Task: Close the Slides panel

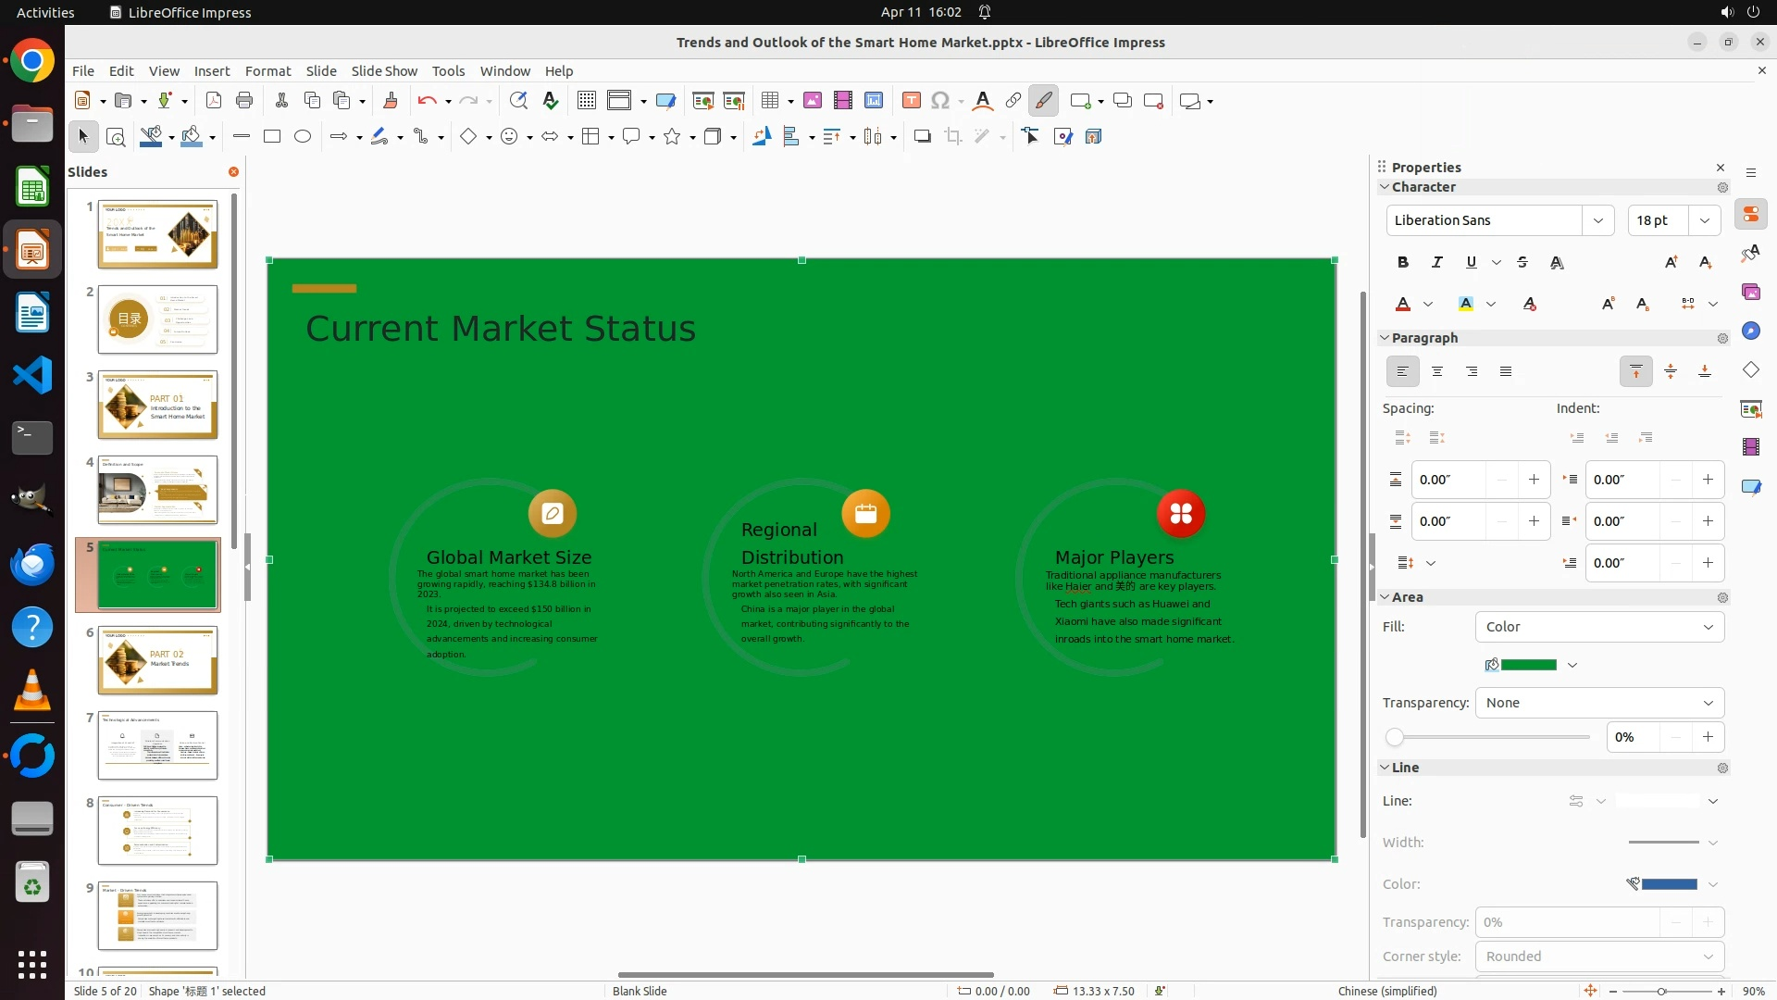Action: click(233, 172)
